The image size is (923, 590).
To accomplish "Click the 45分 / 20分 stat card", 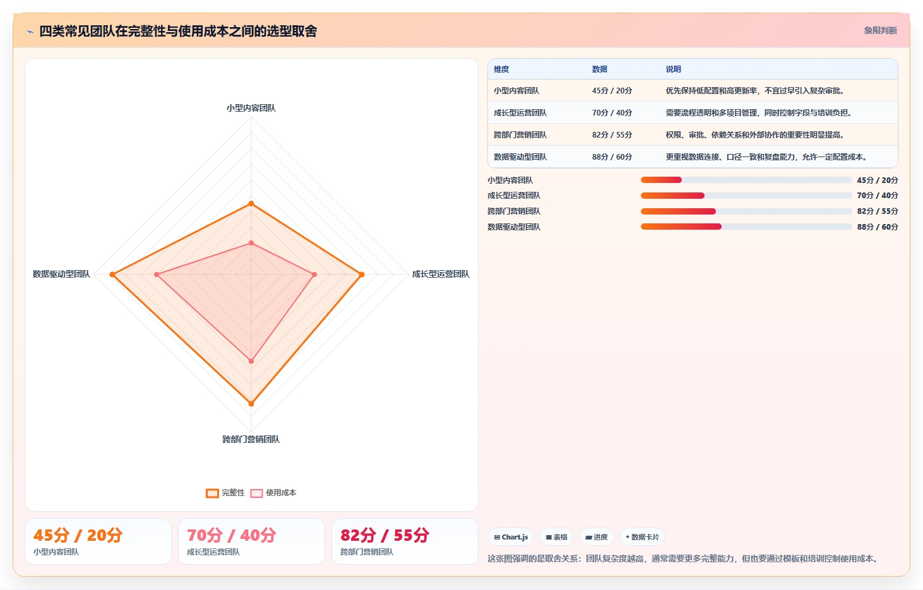I will tap(98, 541).
